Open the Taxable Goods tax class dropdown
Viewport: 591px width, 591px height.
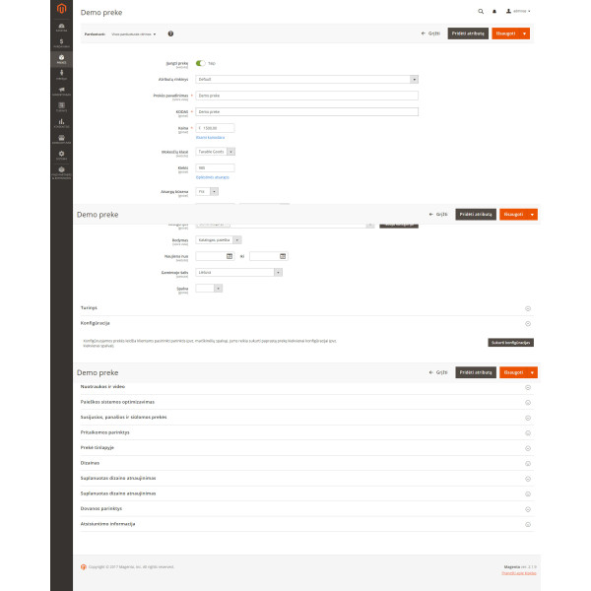pos(215,152)
